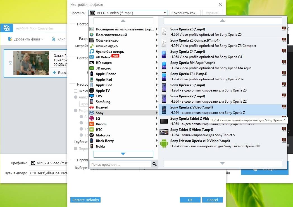Click the 'Сохранить как...' button
Viewport: 293px width, 207px height.
[185, 13]
